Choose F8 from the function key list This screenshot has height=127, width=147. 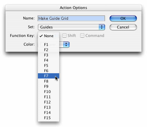48,81
